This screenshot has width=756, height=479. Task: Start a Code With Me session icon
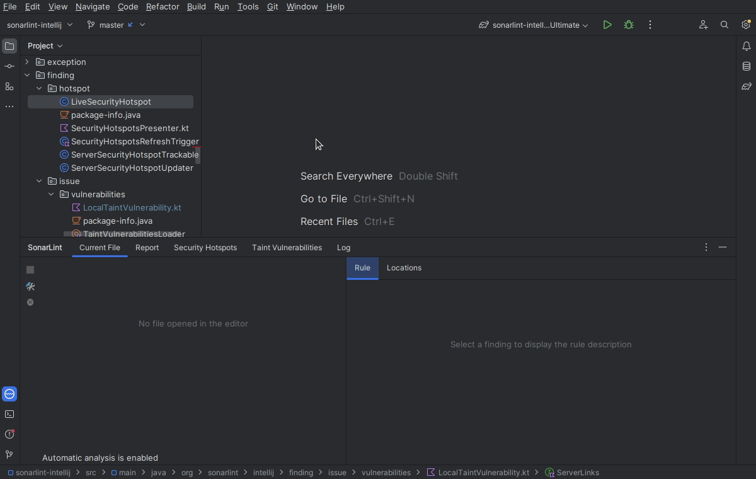[703, 25]
